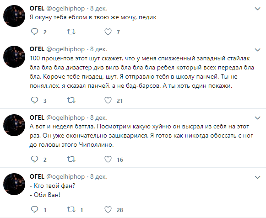Reply to the 'Кто твой фан?' tweet
The image size is (266, 218).
[x=35, y=209]
